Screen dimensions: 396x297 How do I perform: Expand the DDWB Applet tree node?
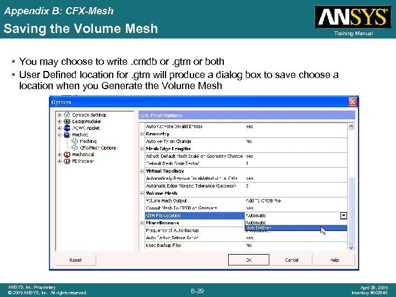tap(59, 128)
